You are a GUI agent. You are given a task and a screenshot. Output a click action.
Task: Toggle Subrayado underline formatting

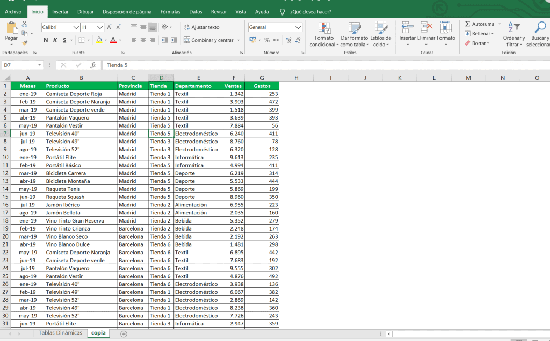tap(64, 40)
